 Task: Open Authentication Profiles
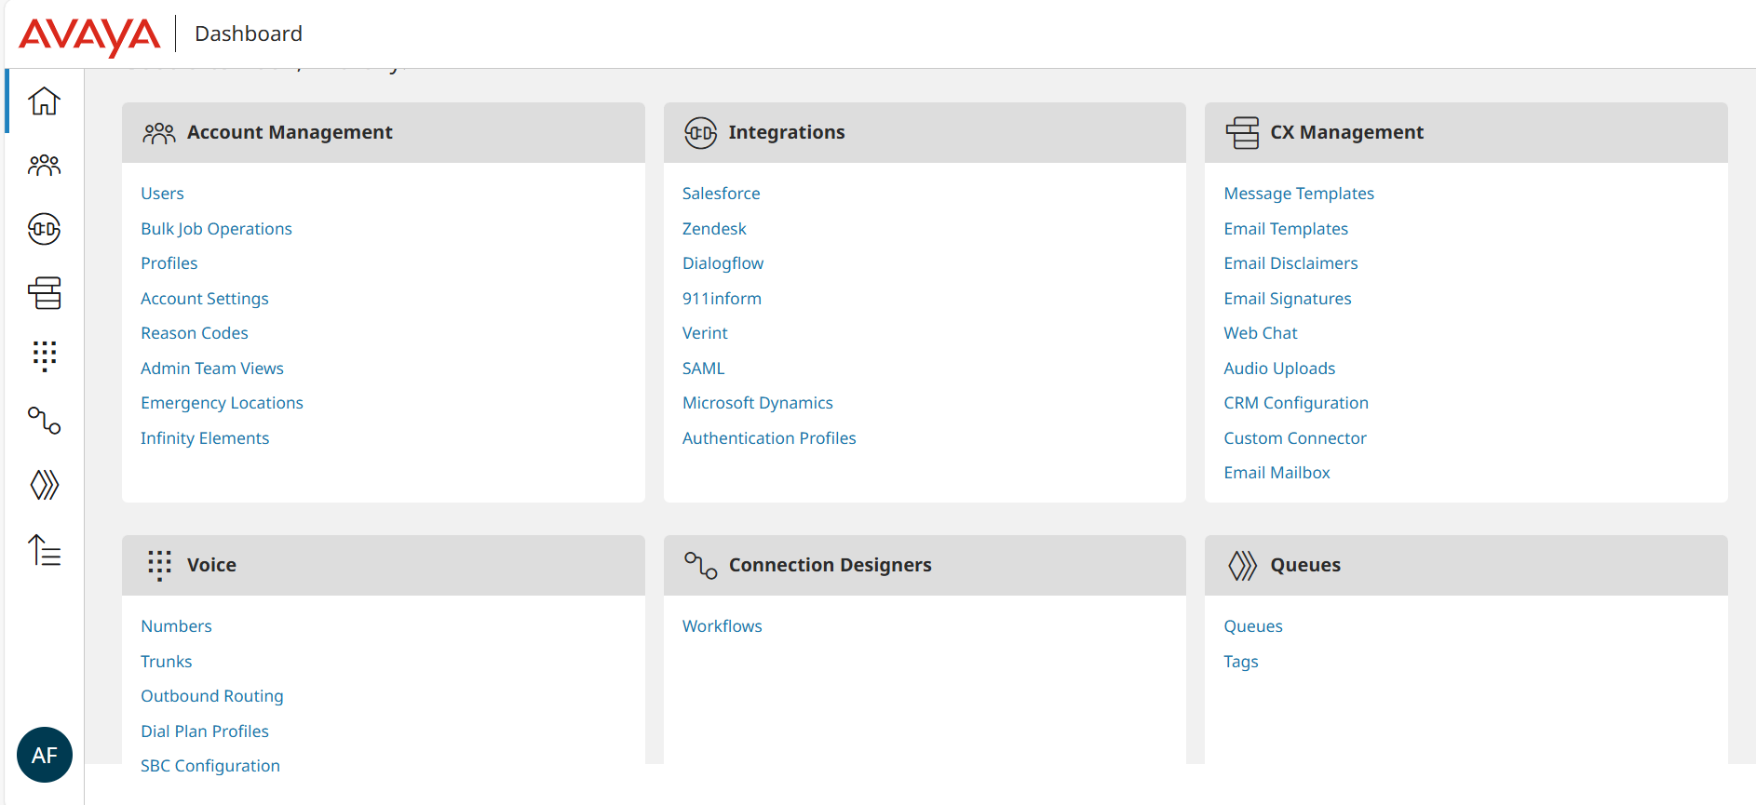(x=769, y=438)
